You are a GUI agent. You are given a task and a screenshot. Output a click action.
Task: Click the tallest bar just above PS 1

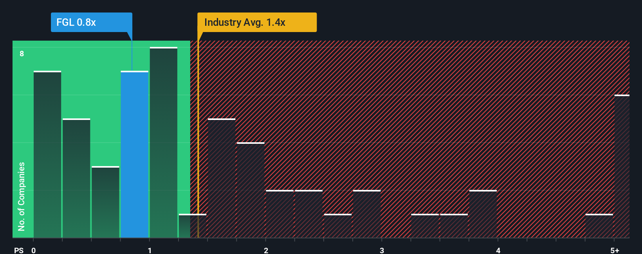pos(164,142)
